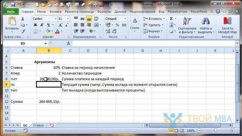Open Найти и выделить menu
The image size is (242, 136).
click(206, 25)
